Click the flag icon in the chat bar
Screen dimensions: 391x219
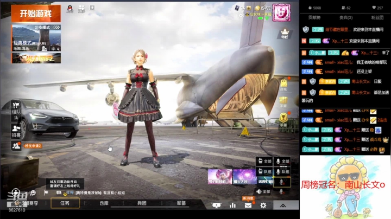[x=46, y=192]
